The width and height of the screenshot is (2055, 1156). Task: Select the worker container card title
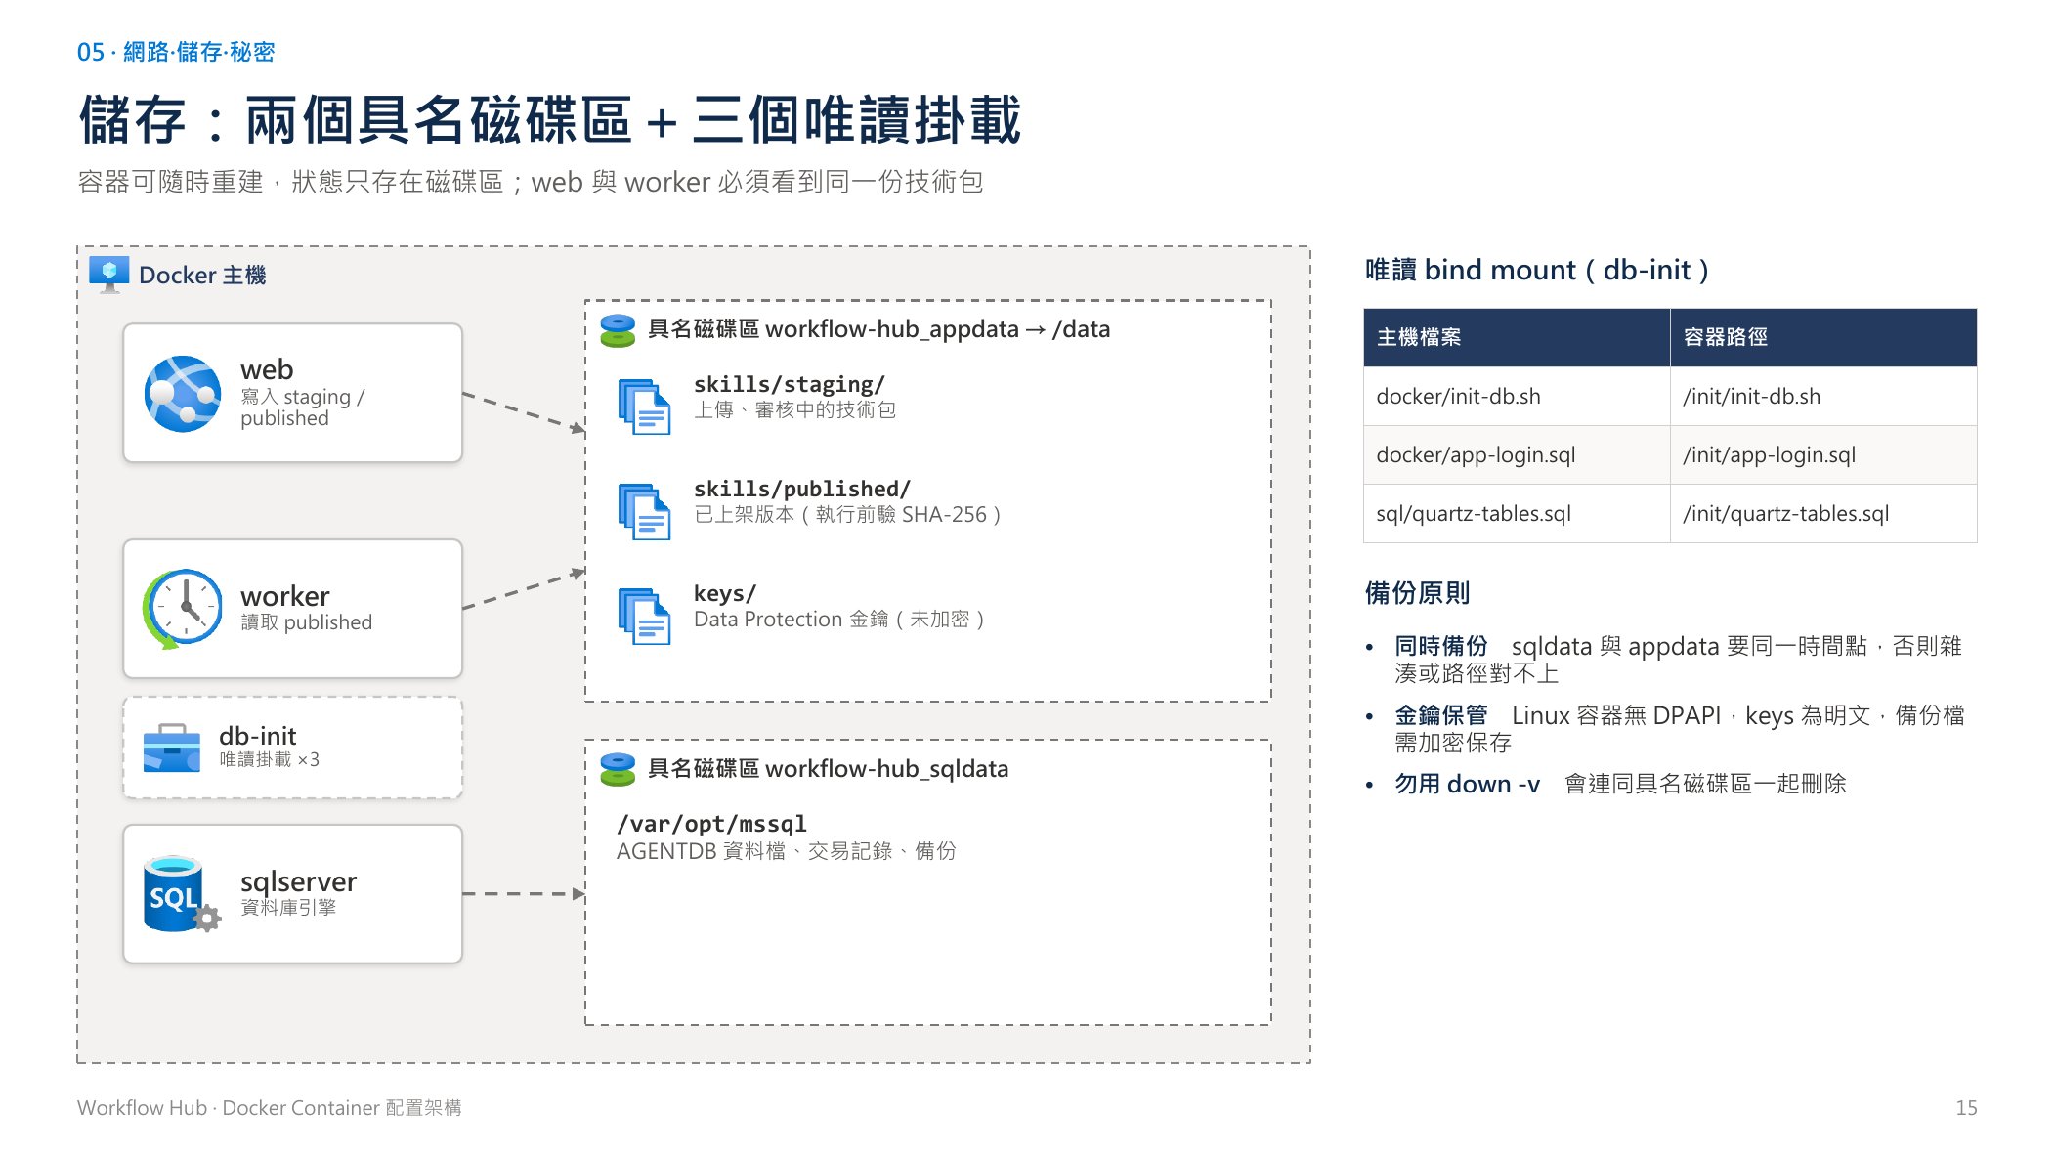click(x=284, y=595)
